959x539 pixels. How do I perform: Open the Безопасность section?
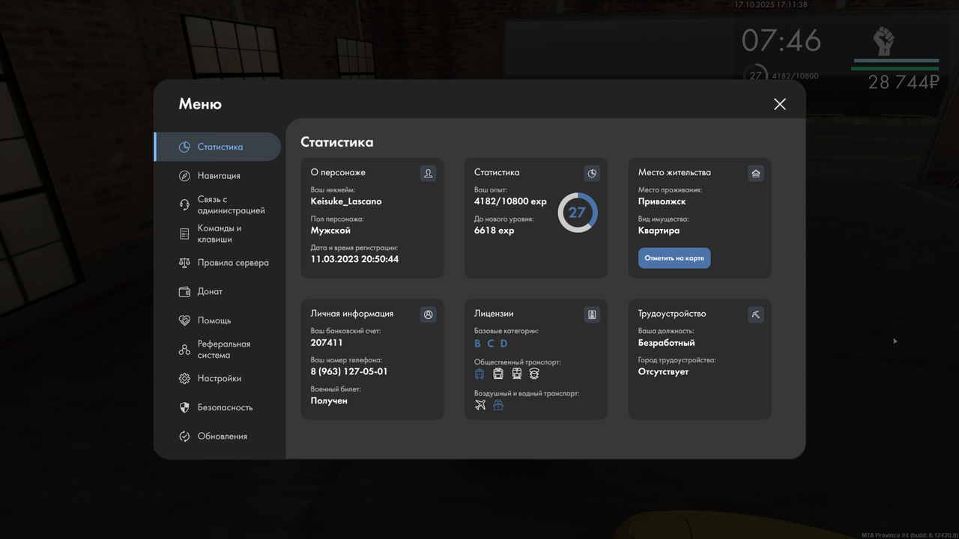coord(217,407)
